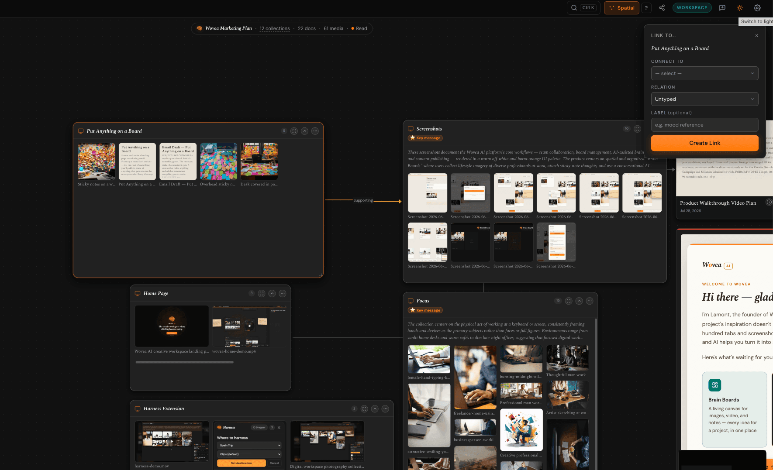The width and height of the screenshot is (773, 470).
Task: Open more options for Harness Extension card
Action: pyautogui.click(x=385, y=409)
